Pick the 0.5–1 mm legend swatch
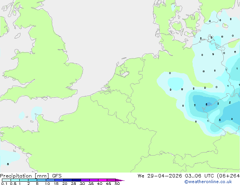 coord(15,180)
